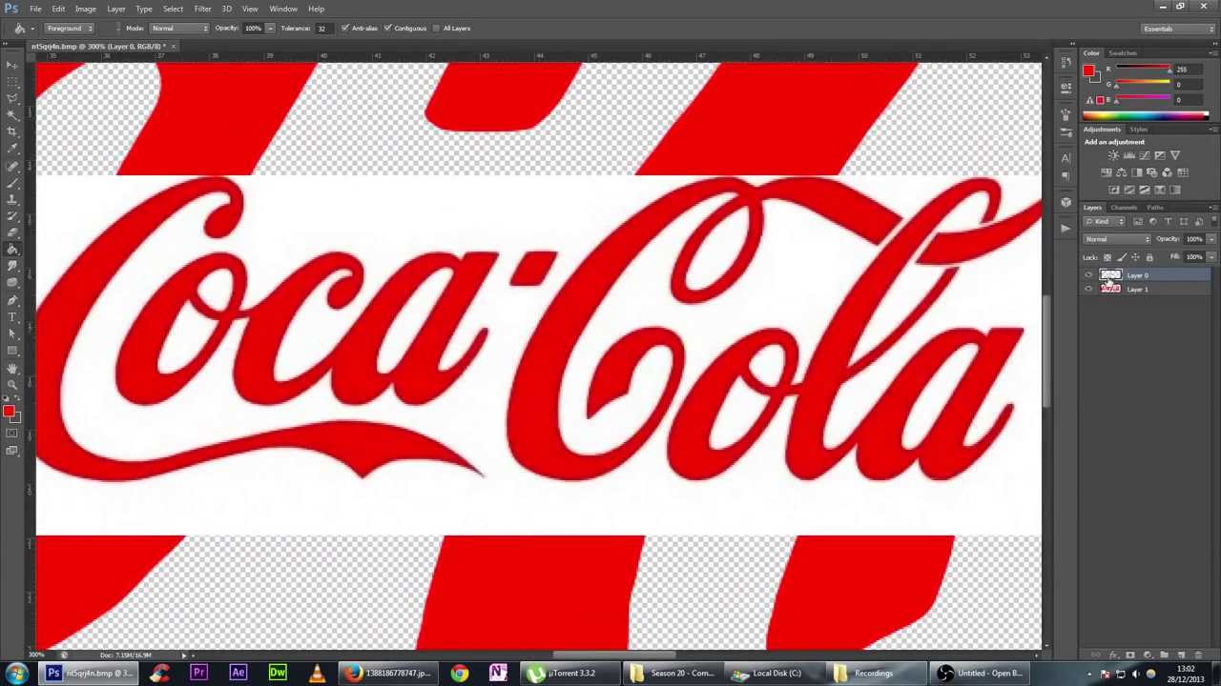The height and width of the screenshot is (686, 1221).
Task: Add a Vibrance adjustment
Action: [x=1175, y=155]
